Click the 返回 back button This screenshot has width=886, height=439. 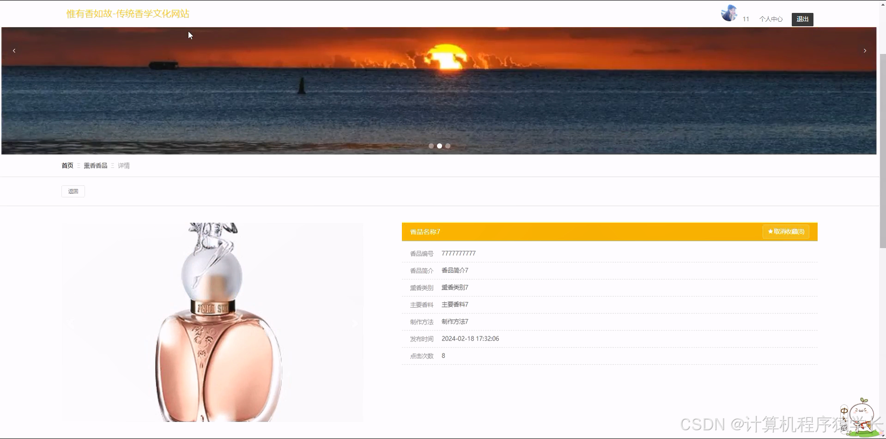tap(73, 191)
